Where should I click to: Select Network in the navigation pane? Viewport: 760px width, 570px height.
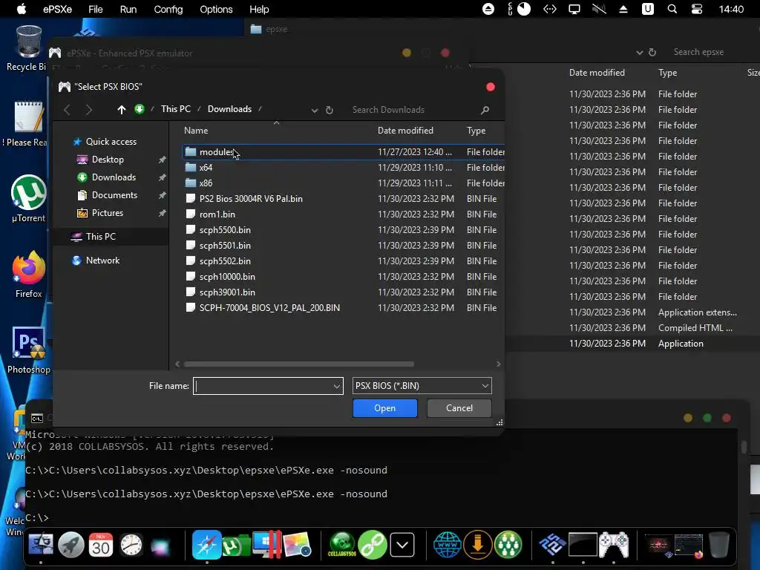(x=102, y=261)
